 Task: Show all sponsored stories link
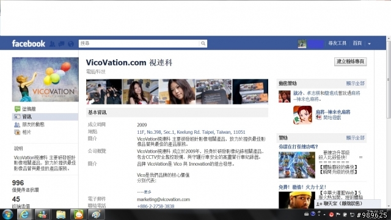tap(356, 83)
